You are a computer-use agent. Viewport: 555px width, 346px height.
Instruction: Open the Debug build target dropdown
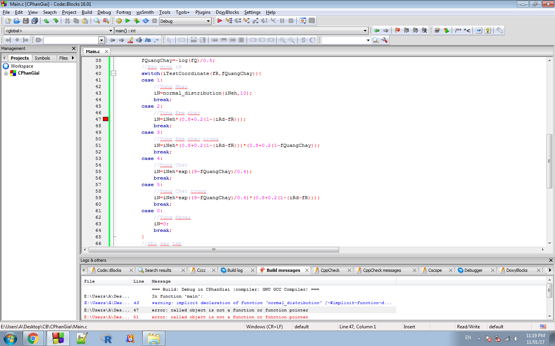(x=208, y=21)
